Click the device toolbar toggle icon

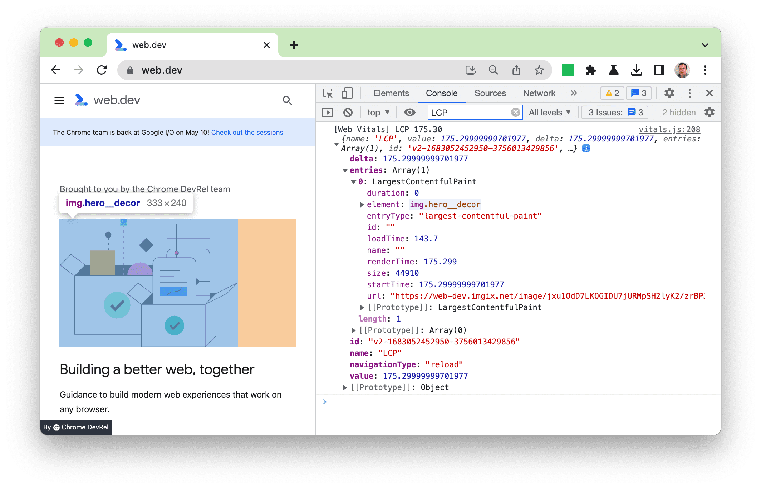(346, 93)
